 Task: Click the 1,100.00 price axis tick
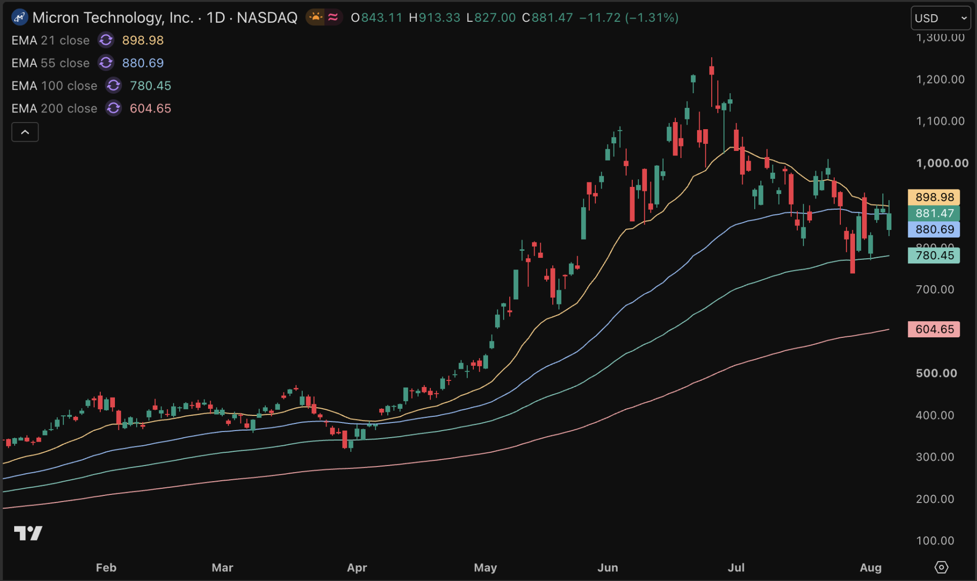click(x=940, y=121)
